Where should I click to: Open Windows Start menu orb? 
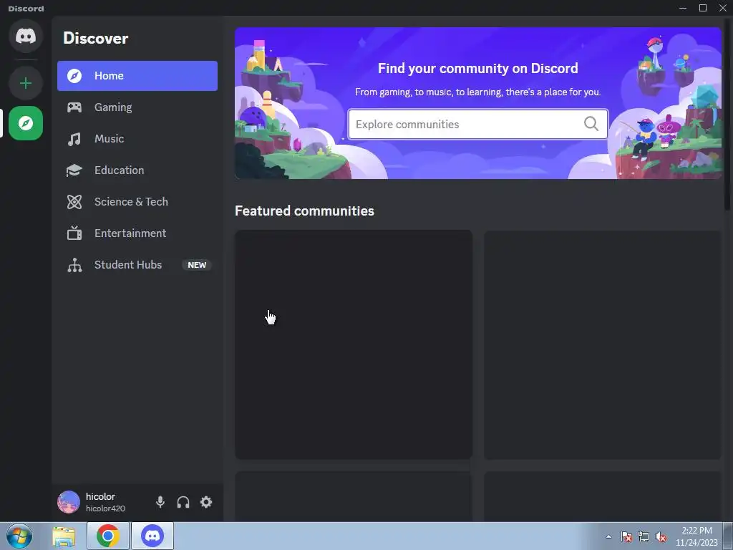(x=19, y=536)
